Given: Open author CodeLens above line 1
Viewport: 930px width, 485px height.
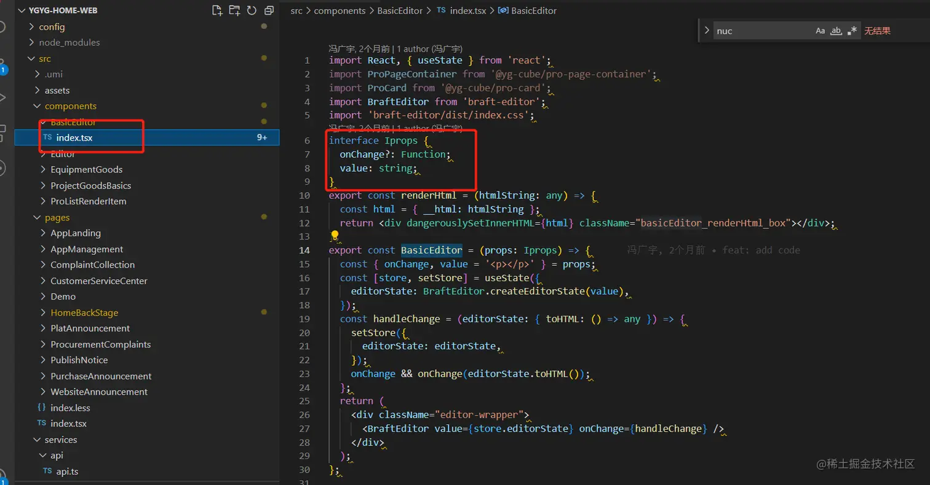Looking at the screenshot, I should (395, 49).
